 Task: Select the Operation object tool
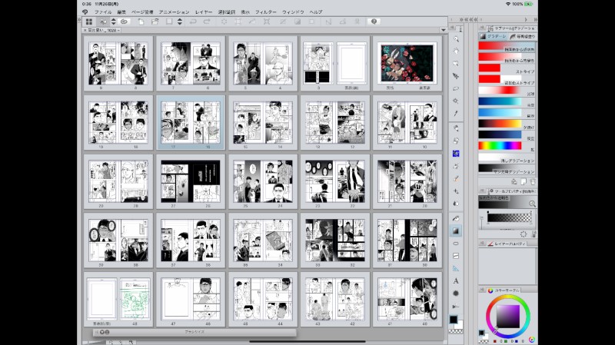coord(456,64)
